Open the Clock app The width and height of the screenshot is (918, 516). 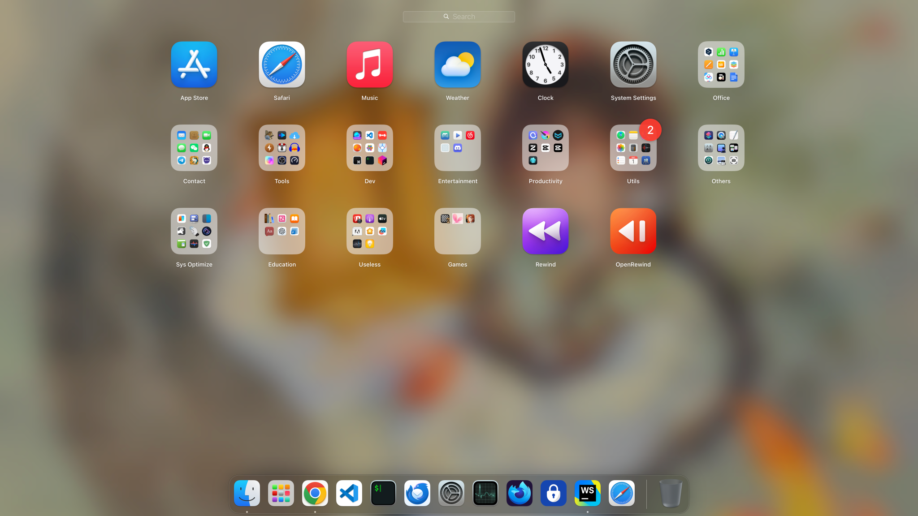(545, 64)
